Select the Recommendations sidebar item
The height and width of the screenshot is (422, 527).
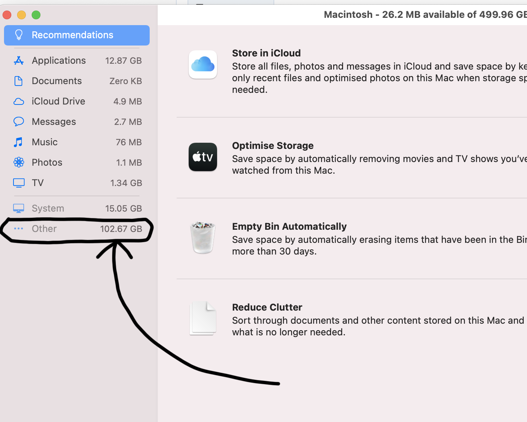coord(77,35)
